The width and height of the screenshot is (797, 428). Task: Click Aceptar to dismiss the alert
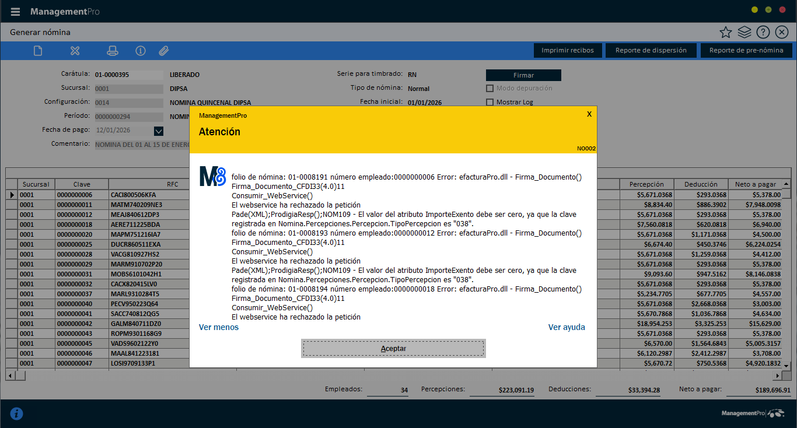pyautogui.click(x=393, y=348)
